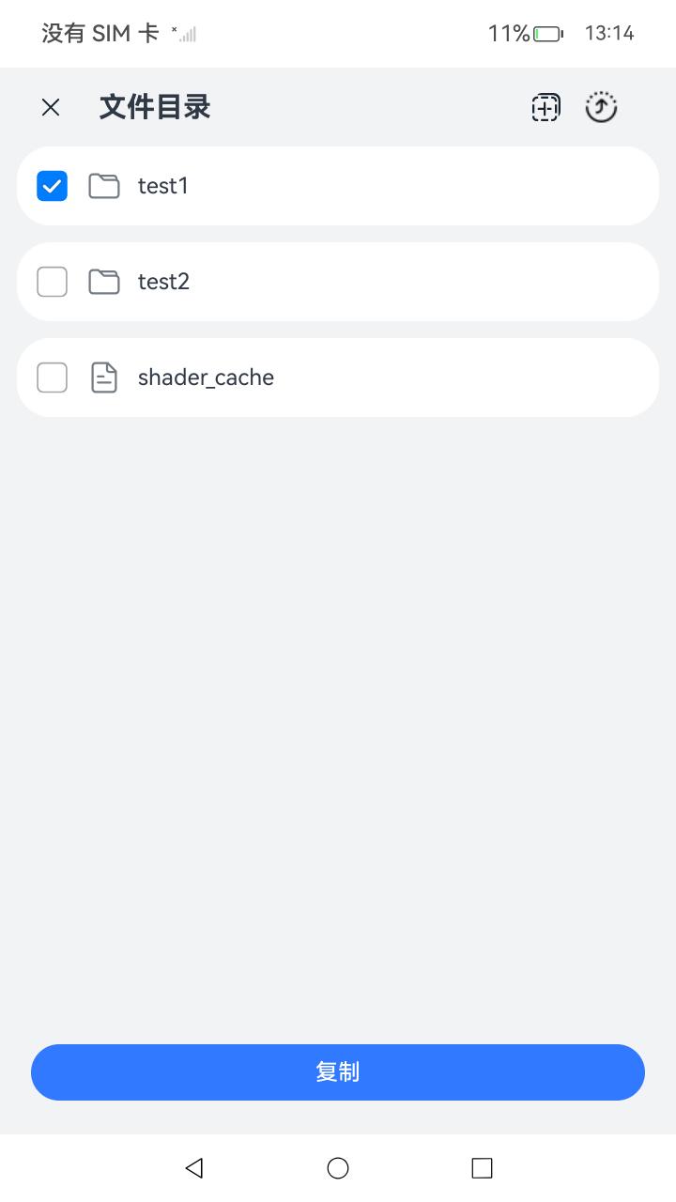676x1202 pixels.
Task: Tap the Android home circle icon
Action: point(338,1167)
